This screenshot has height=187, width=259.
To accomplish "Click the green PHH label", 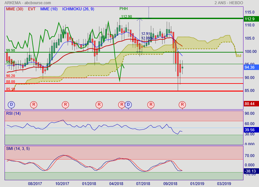I will coord(123,9).
